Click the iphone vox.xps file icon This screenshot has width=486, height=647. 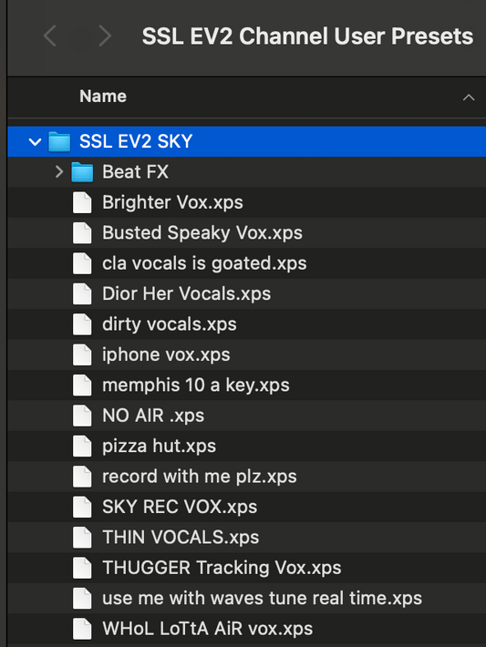[82, 354]
